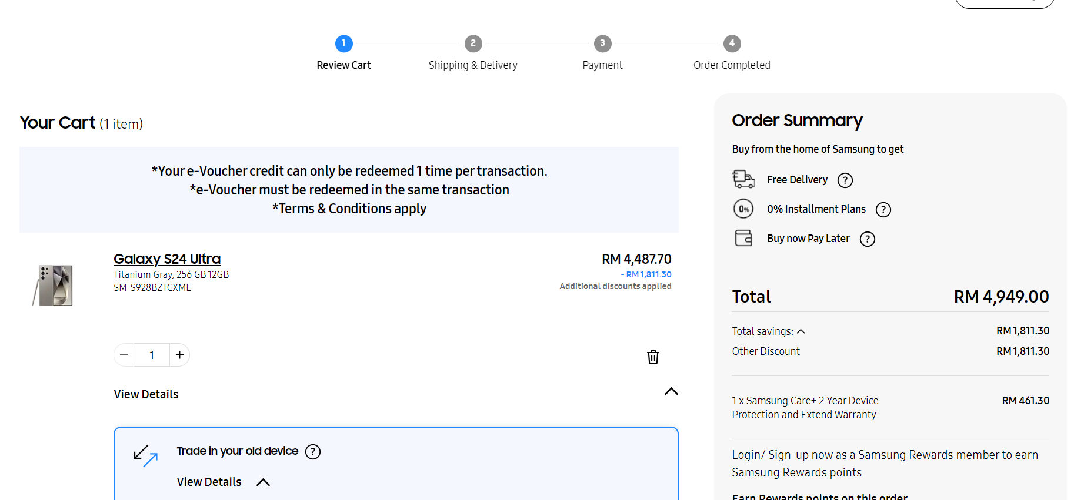
Task: Open Buy now Pay Later help icon
Action: 867,239
